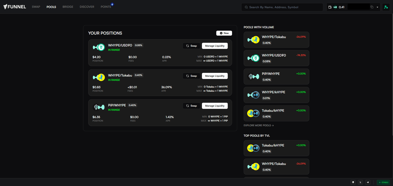Image resolution: width=393 pixels, height=186 pixels.
Task: Switch to the DISCOVER tab
Action: [x=87, y=7]
